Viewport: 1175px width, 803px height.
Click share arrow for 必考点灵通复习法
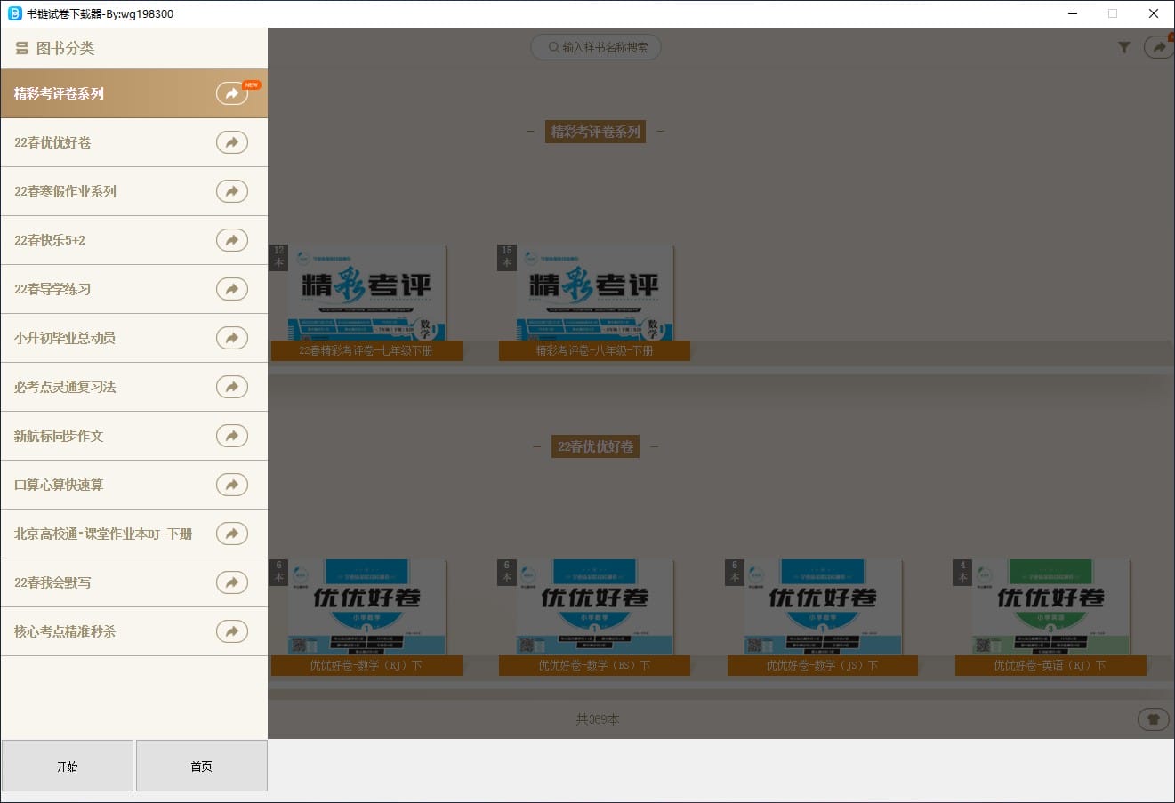(232, 387)
